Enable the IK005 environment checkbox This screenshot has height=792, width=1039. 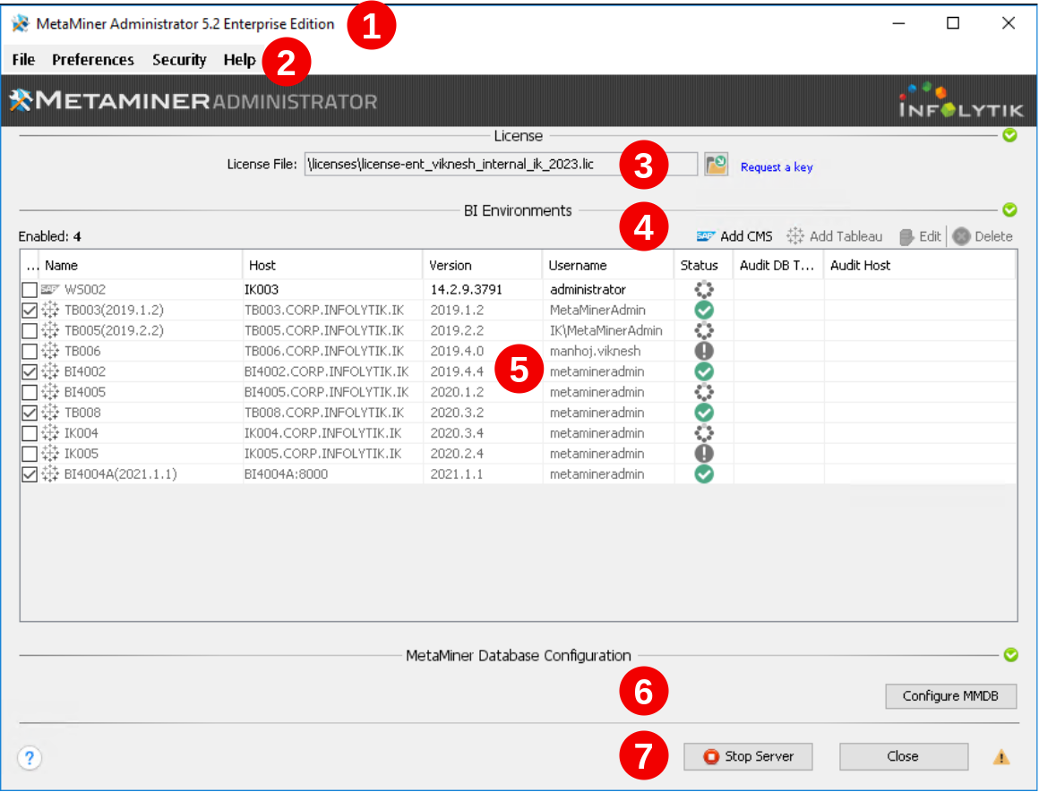click(30, 454)
